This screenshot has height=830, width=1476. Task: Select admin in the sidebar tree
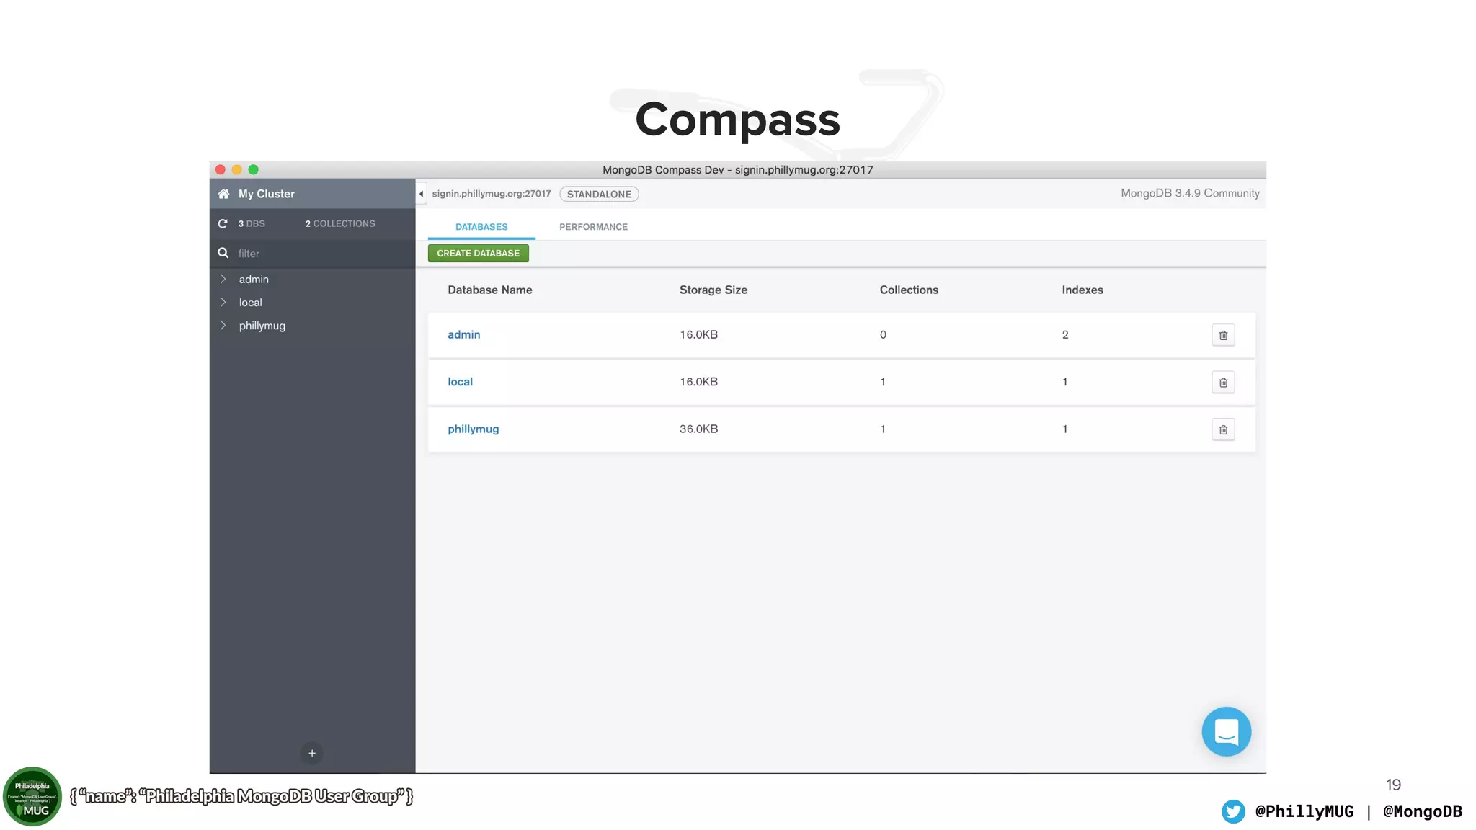click(x=254, y=279)
